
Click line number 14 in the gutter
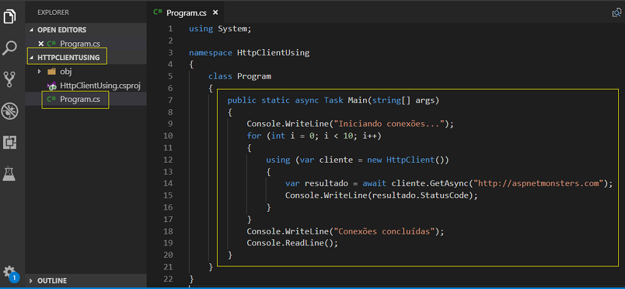pyautogui.click(x=168, y=183)
